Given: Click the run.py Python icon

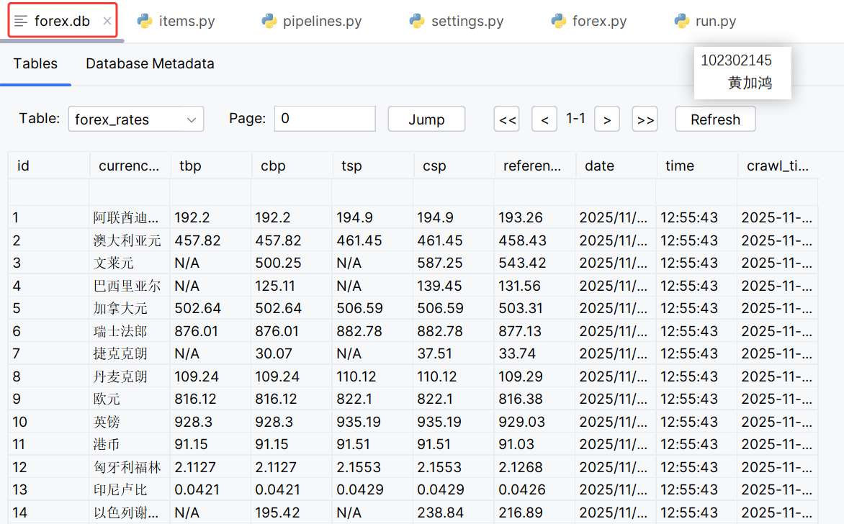Looking at the screenshot, I should coord(681,21).
